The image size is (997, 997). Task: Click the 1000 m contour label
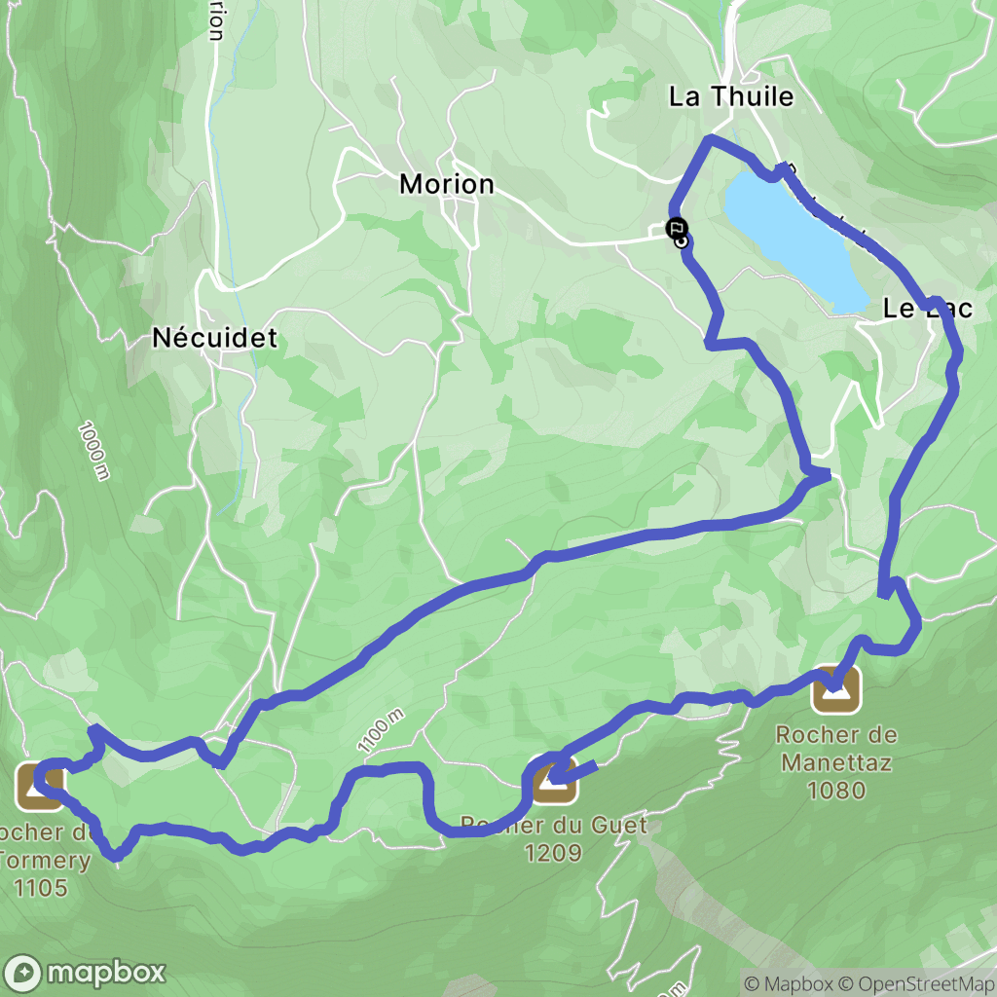coord(93,450)
